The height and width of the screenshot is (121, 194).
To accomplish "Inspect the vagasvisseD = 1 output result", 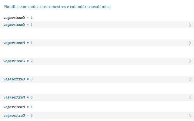I will click(18, 18).
